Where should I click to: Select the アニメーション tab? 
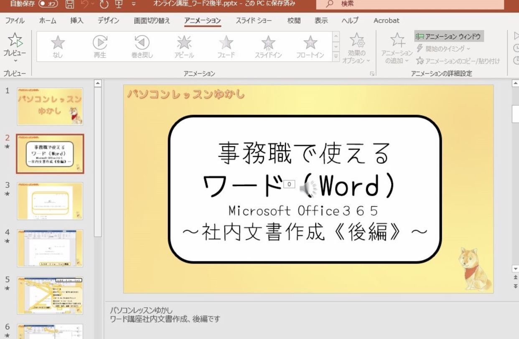pos(203,20)
